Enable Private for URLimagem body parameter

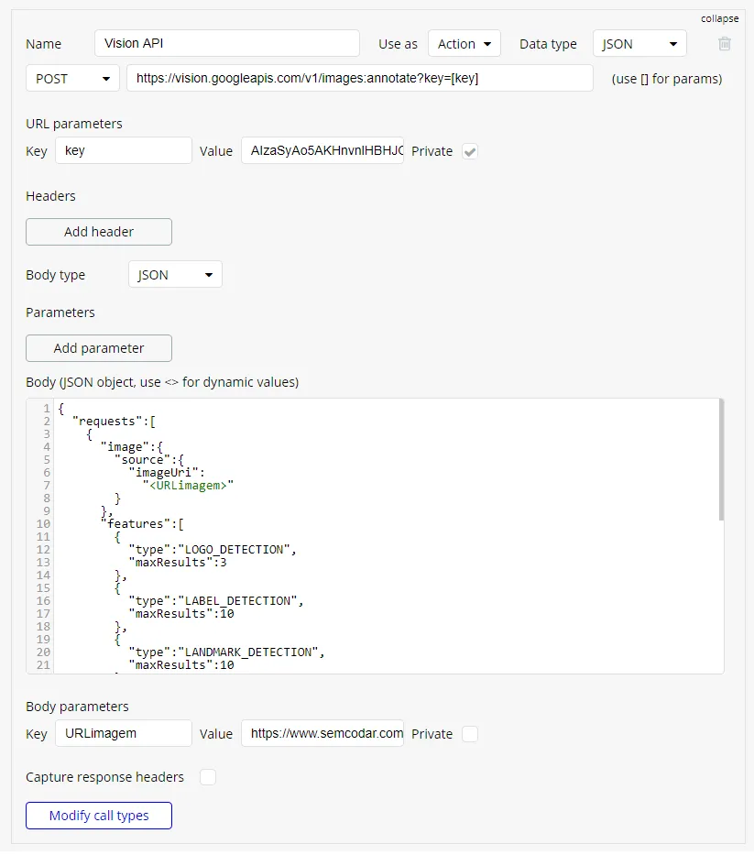pos(470,734)
